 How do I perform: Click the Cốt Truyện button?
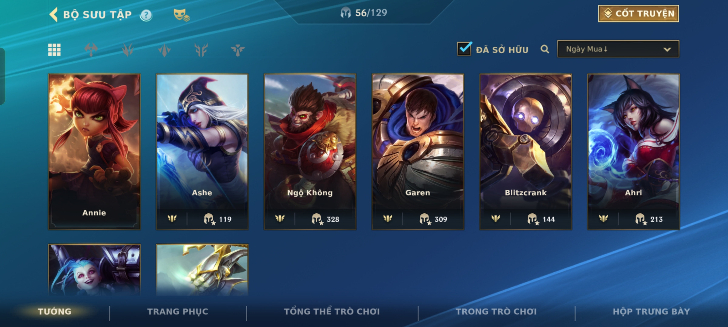639,14
